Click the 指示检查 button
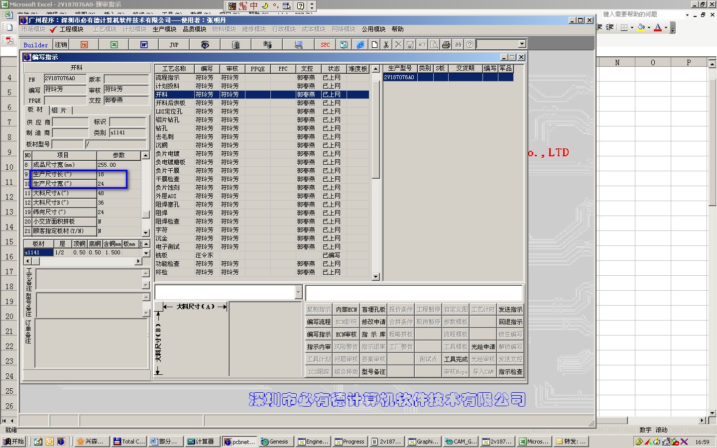 [x=510, y=372]
